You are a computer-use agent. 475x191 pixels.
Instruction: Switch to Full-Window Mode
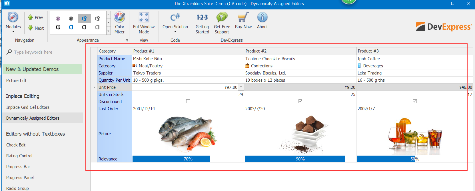[x=144, y=23]
